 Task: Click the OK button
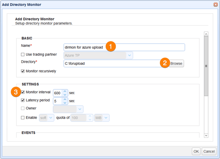coord(196,151)
